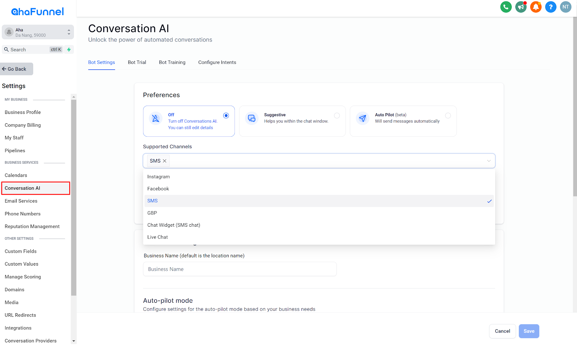Open Reputation Management settings
577x346 pixels.
pyautogui.click(x=32, y=226)
